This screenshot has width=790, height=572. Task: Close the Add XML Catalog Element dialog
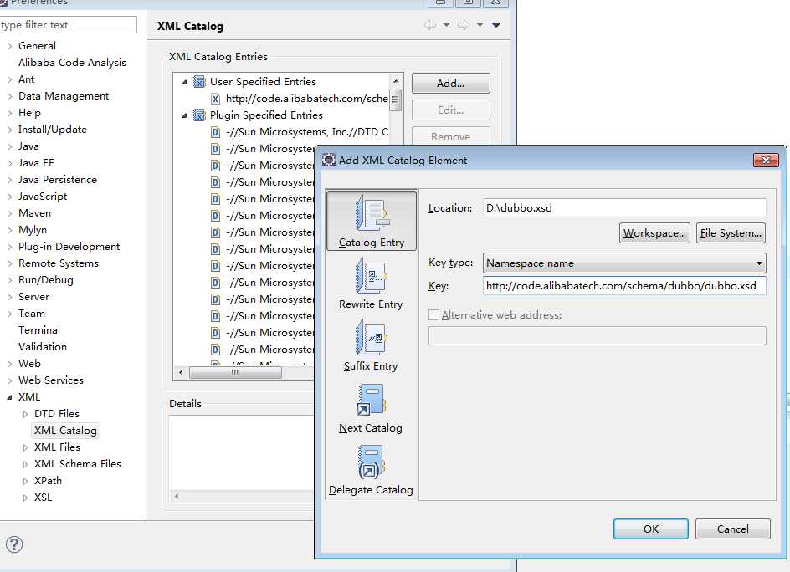click(766, 160)
